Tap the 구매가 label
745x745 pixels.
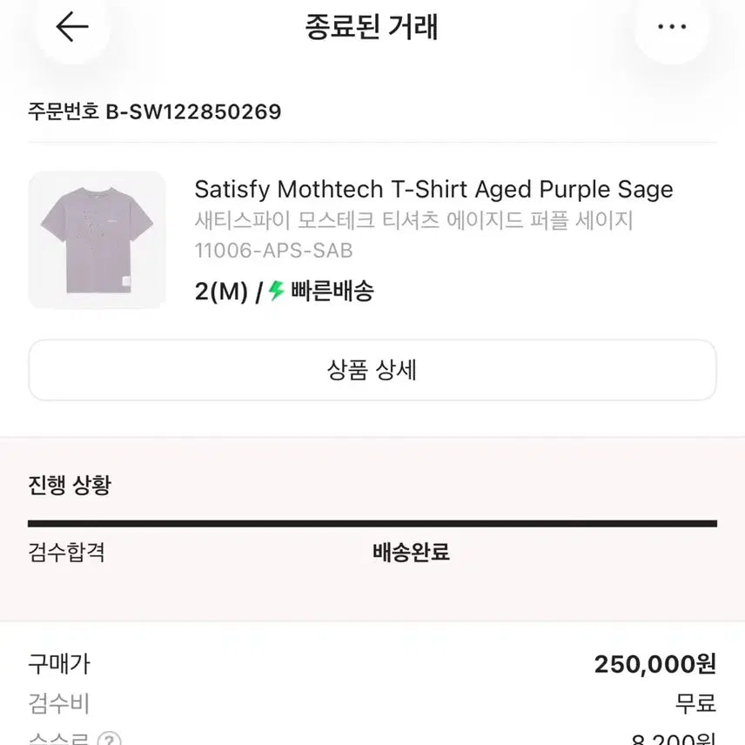click(x=59, y=664)
